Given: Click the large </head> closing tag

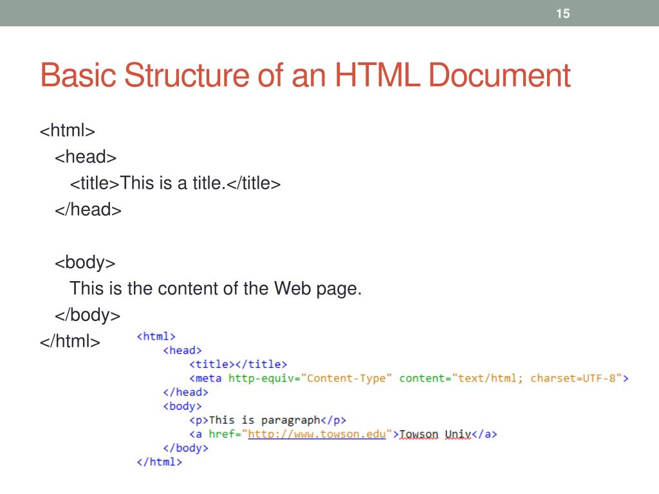Looking at the screenshot, I should [x=88, y=209].
